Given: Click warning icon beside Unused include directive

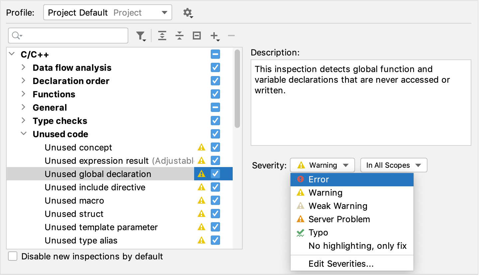Looking at the screenshot, I should (x=201, y=187).
